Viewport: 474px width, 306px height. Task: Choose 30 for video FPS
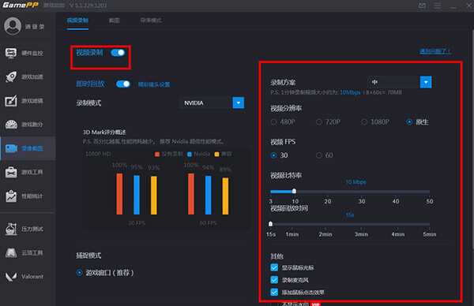coord(280,155)
